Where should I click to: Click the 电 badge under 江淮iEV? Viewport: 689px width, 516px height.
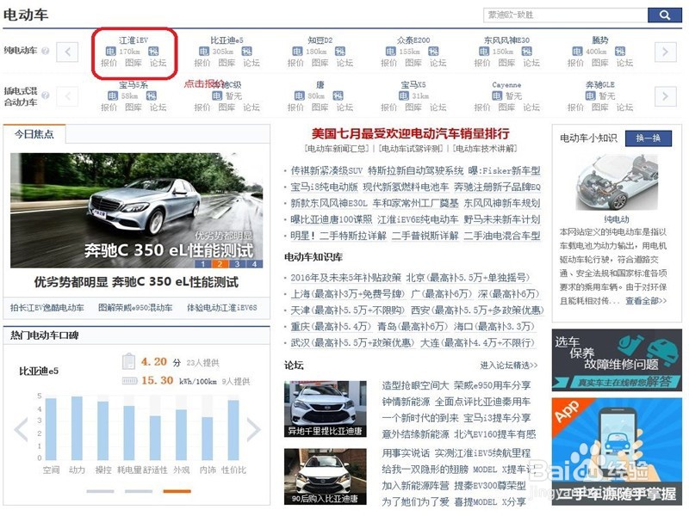pyautogui.click(x=111, y=52)
